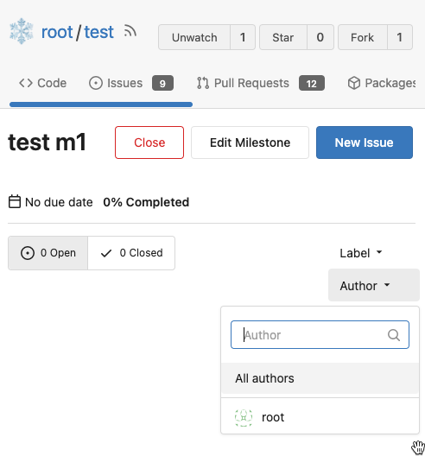
Task: Toggle Unwatch for this repository
Action: click(194, 37)
